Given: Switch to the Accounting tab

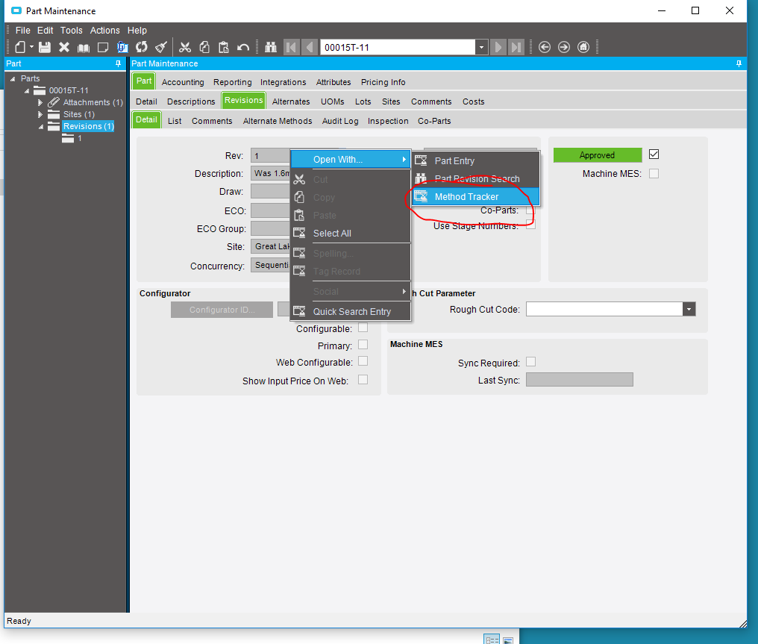Looking at the screenshot, I should point(183,82).
